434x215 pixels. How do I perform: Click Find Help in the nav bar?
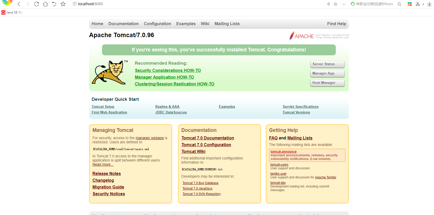tap(337, 24)
